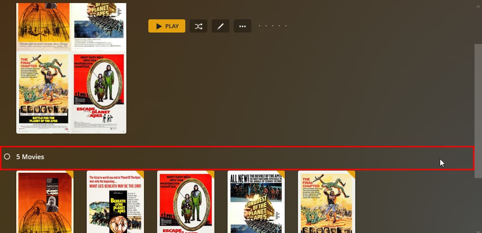Open the more options ellipsis menu
This screenshot has width=482, height=233.
(243, 26)
